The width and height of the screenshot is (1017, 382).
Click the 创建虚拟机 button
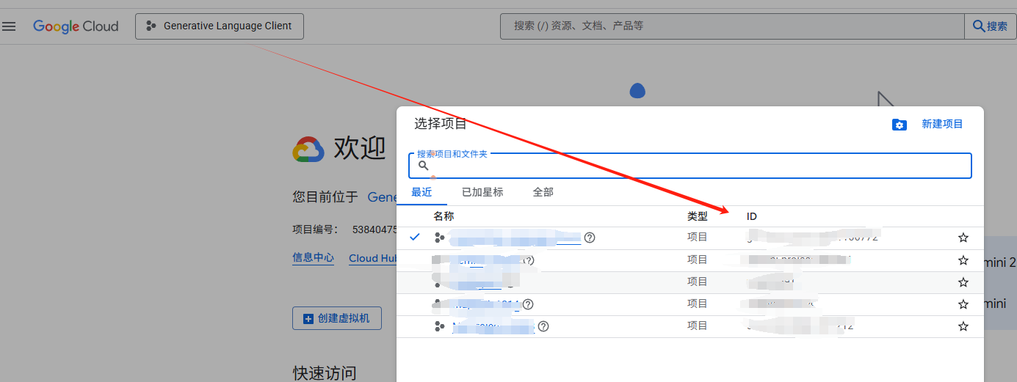click(x=337, y=318)
